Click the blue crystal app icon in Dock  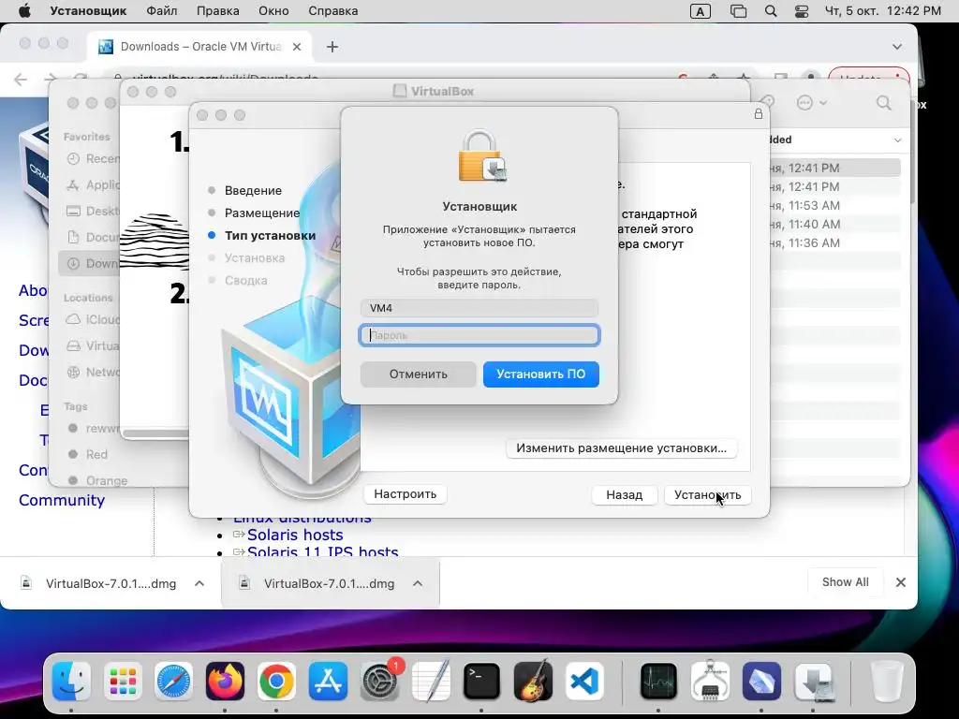tap(761, 682)
